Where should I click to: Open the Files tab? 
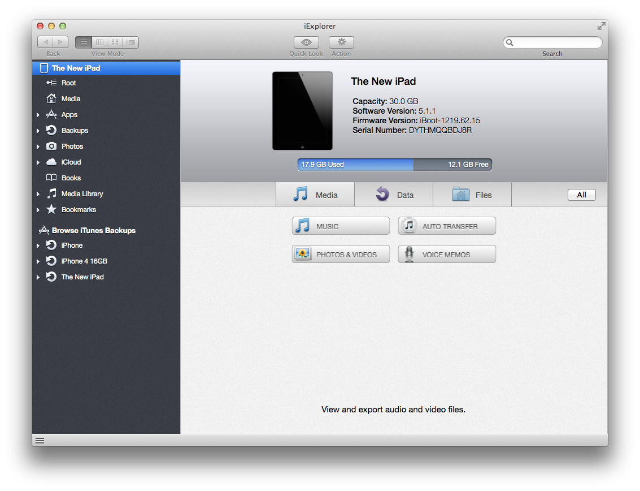click(x=472, y=195)
